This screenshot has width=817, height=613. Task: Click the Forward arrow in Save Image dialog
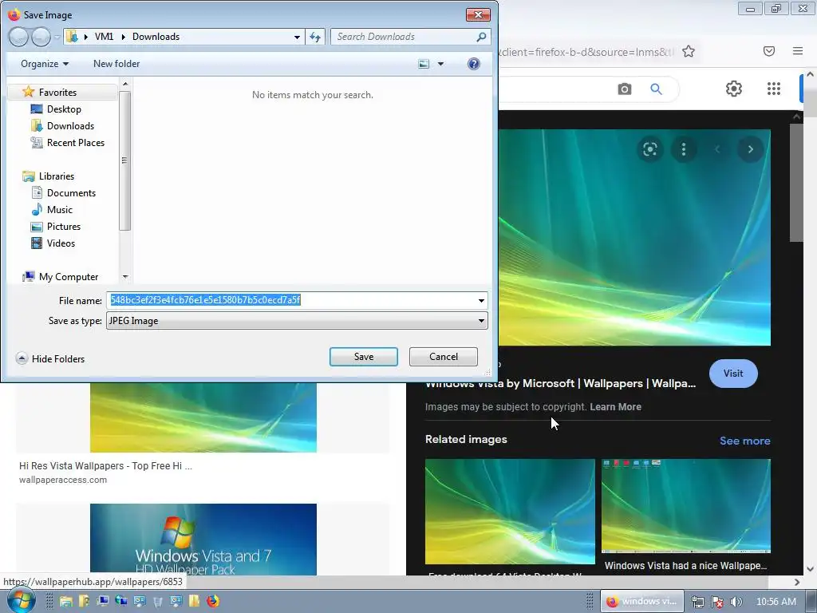tap(41, 37)
